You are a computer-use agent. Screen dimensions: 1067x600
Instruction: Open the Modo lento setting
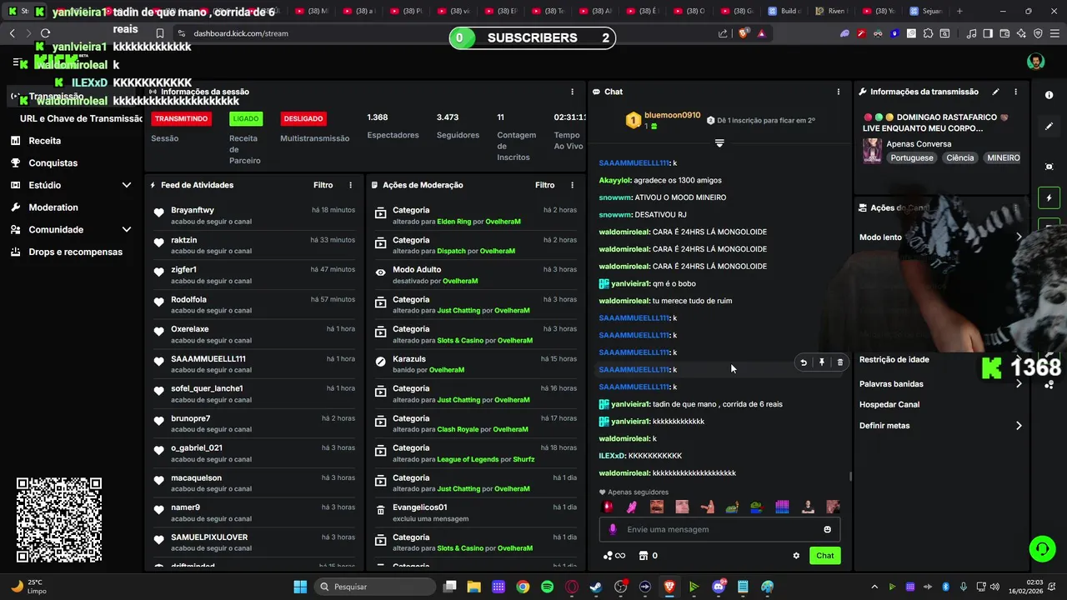[939, 237]
